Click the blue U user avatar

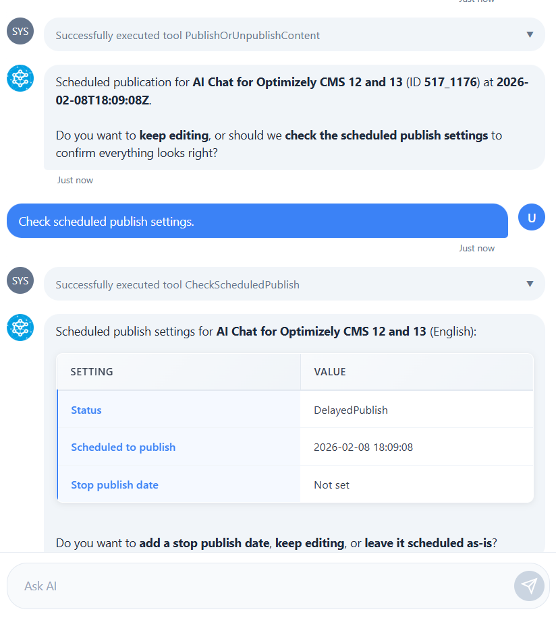click(x=531, y=217)
